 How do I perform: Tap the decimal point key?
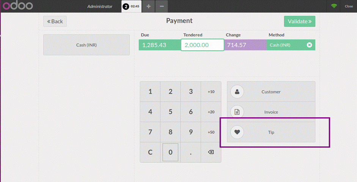tap(190, 152)
